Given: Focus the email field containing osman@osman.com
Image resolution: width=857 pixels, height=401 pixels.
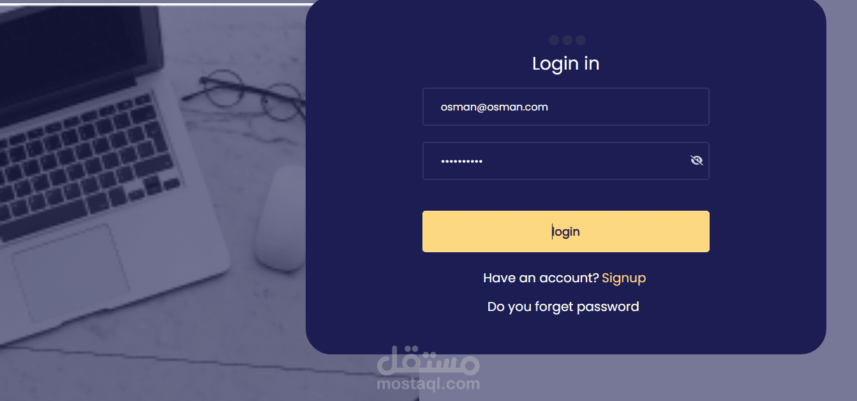Looking at the screenshot, I should [x=566, y=107].
